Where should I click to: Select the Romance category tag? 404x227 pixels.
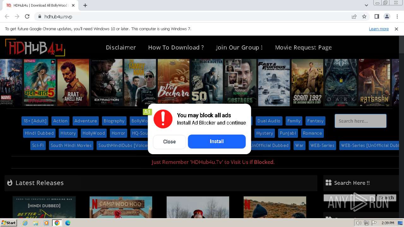312,133
